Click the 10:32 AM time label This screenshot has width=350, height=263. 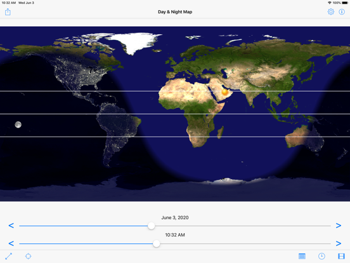[x=175, y=235]
